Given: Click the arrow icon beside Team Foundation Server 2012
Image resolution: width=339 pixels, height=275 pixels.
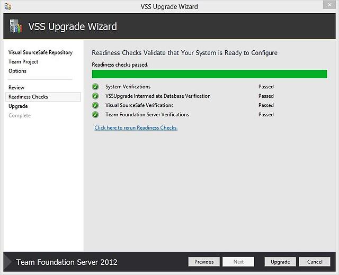Looking at the screenshot, I should [8, 262].
